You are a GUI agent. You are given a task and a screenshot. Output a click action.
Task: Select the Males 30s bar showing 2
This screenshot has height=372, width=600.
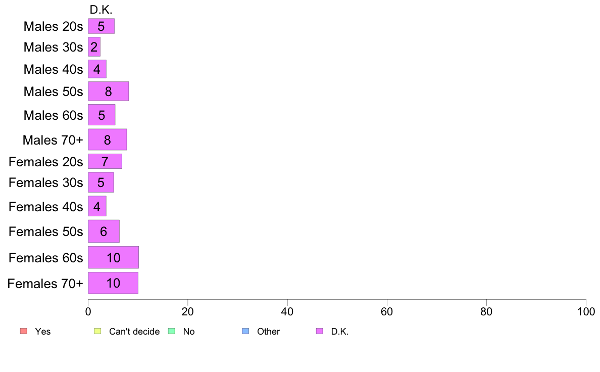point(94,46)
